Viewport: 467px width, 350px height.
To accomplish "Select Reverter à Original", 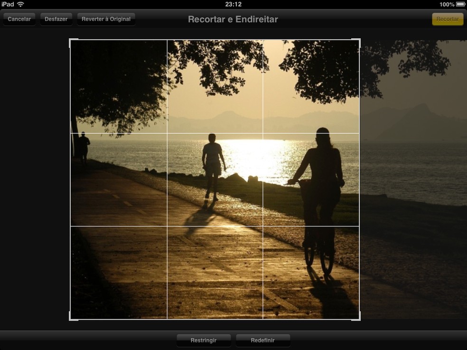I will point(105,18).
